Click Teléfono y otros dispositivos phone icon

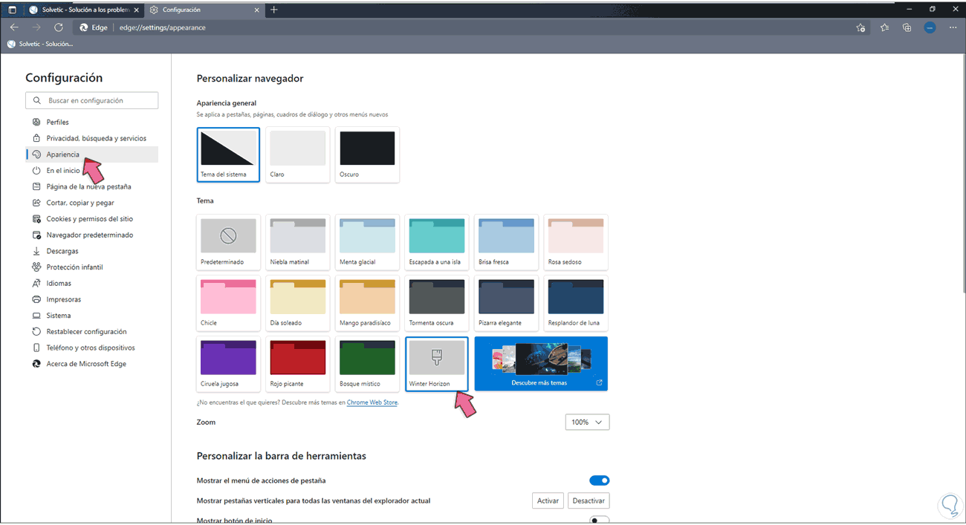tap(36, 348)
